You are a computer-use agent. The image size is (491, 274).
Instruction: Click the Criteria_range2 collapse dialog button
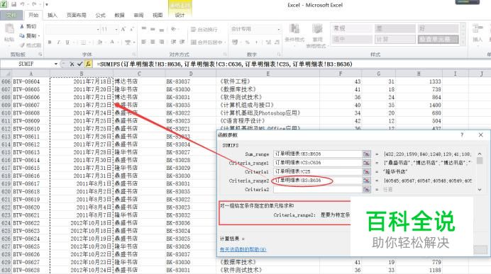click(366, 181)
